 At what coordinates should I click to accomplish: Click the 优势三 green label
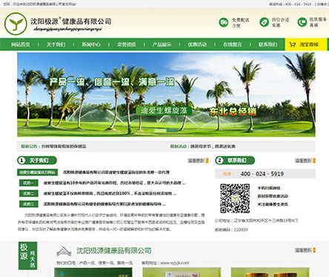(x=29, y=204)
